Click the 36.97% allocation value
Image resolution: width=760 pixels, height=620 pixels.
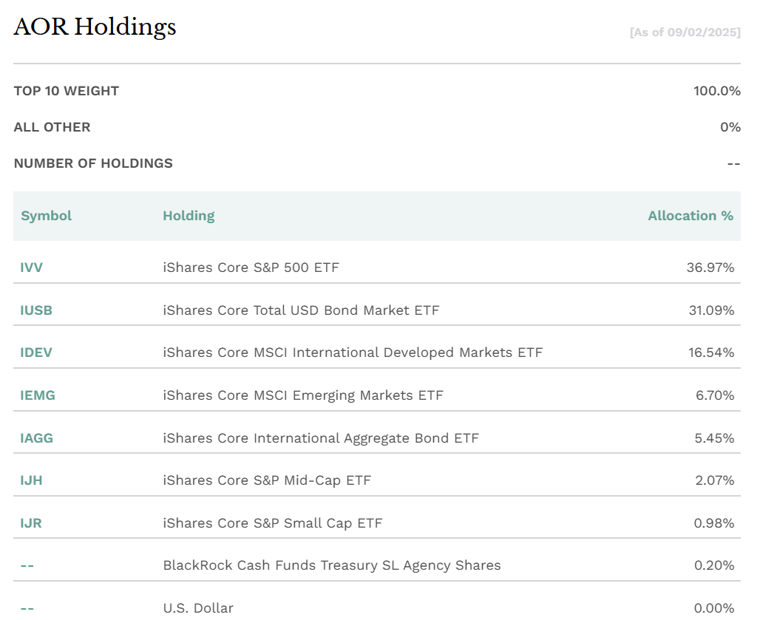710,268
